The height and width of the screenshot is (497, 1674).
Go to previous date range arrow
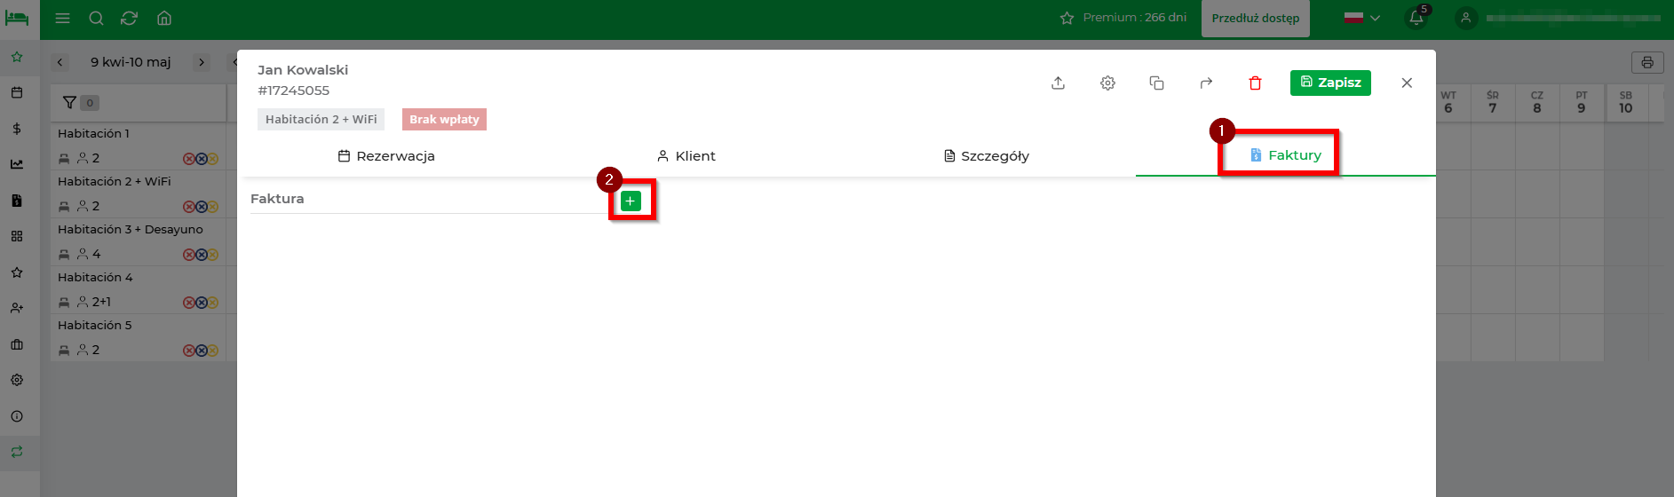[60, 62]
